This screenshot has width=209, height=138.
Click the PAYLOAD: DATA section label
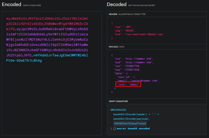117,47
